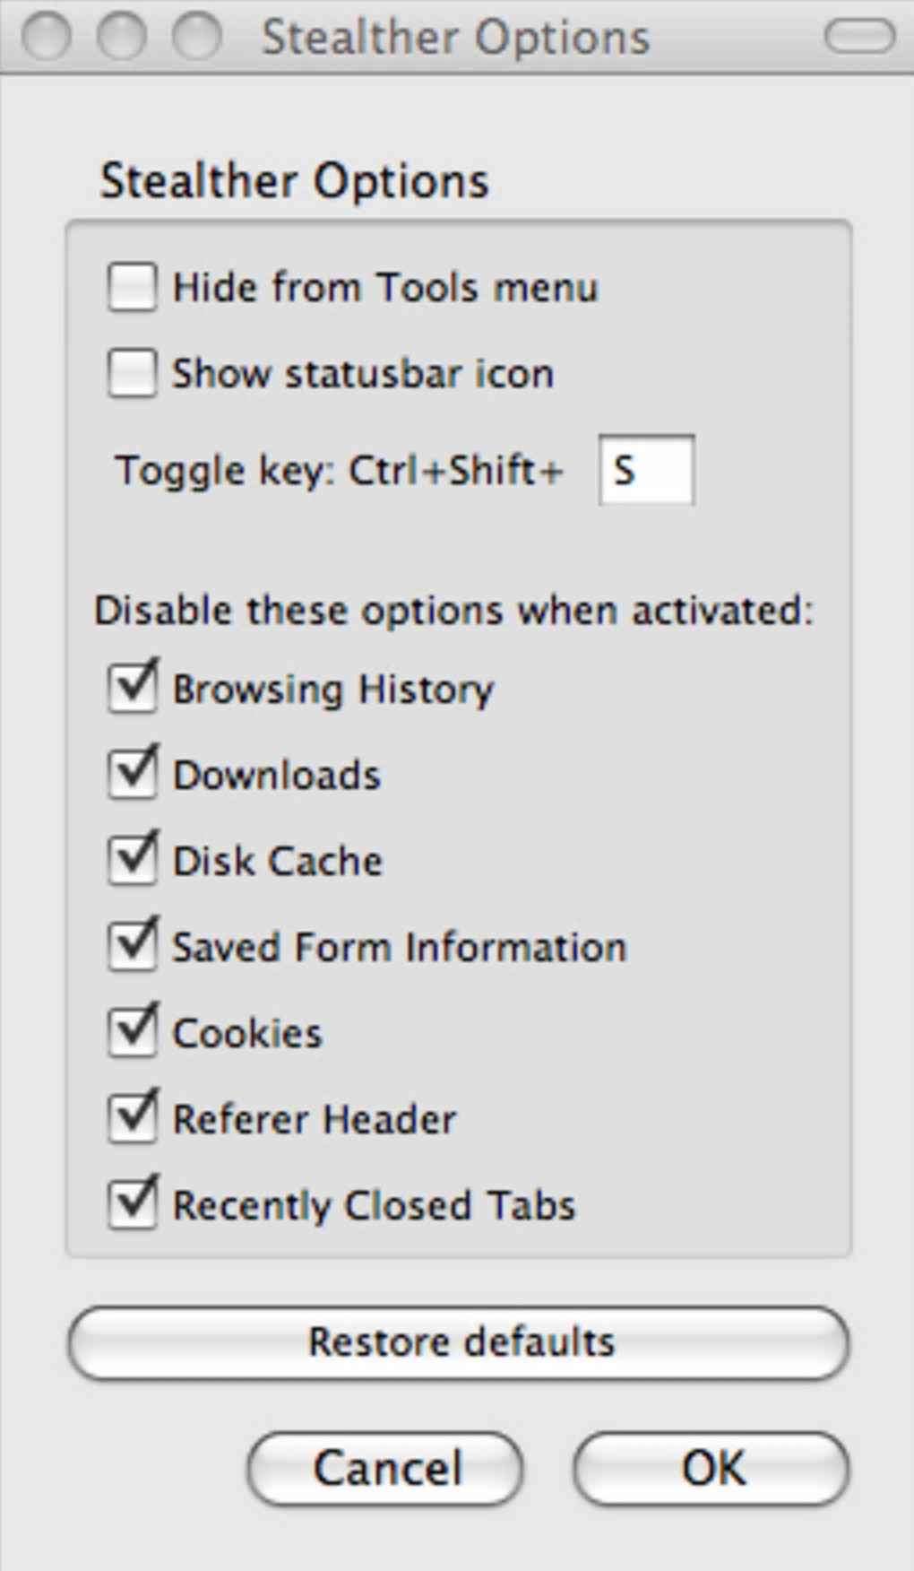Click the Show statusbar icon label
914x1571 pixels.
pyautogui.click(x=362, y=374)
